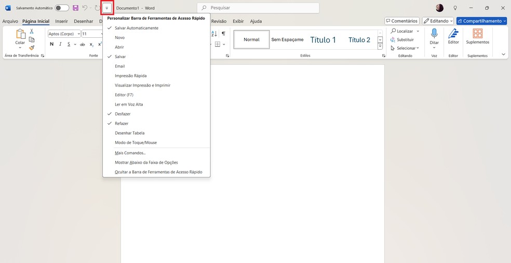Click the Word logo icon

tap(8, 8)
